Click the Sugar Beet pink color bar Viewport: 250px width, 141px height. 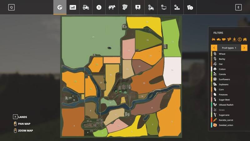212,100
